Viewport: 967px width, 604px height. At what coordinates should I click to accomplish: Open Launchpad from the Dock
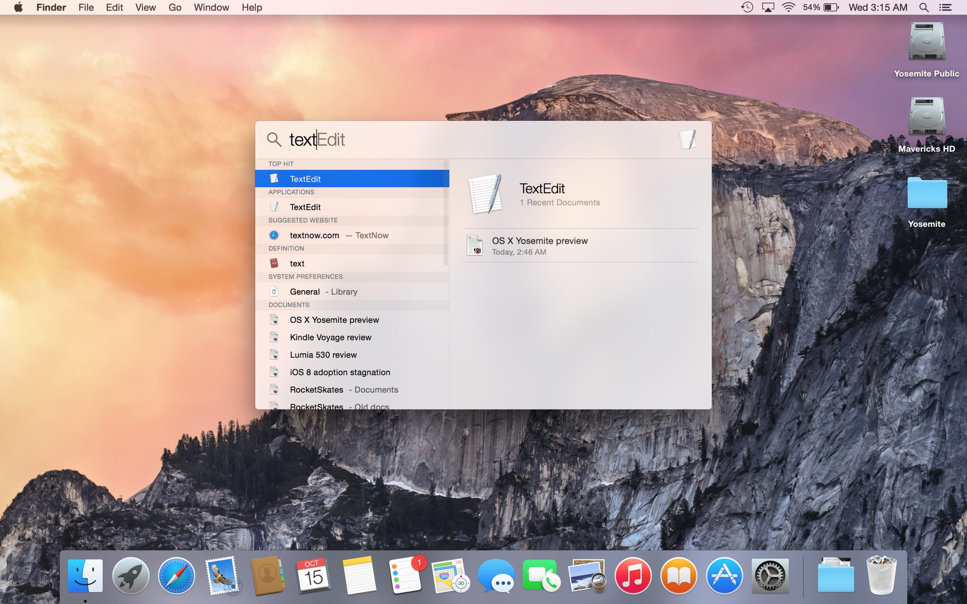(x=131, y=575)
